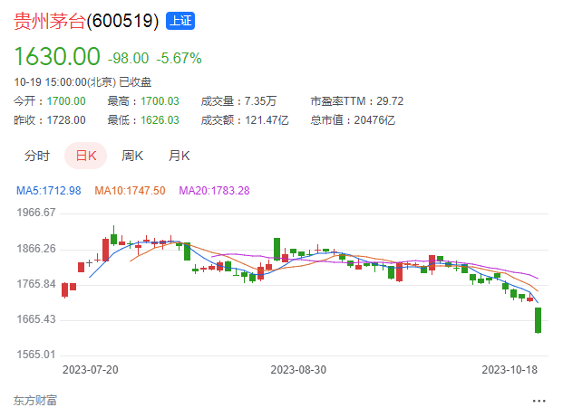Click the 1665.43 y-axis label

pos(36,318)
